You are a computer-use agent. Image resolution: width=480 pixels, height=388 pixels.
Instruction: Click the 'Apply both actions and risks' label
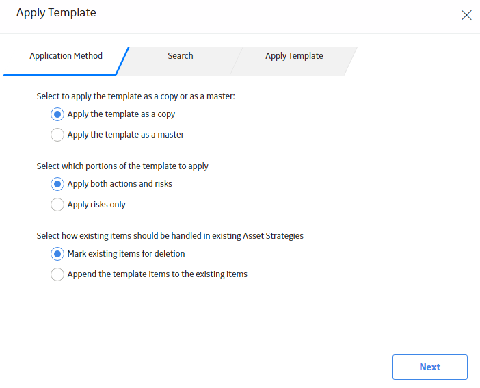120,184
